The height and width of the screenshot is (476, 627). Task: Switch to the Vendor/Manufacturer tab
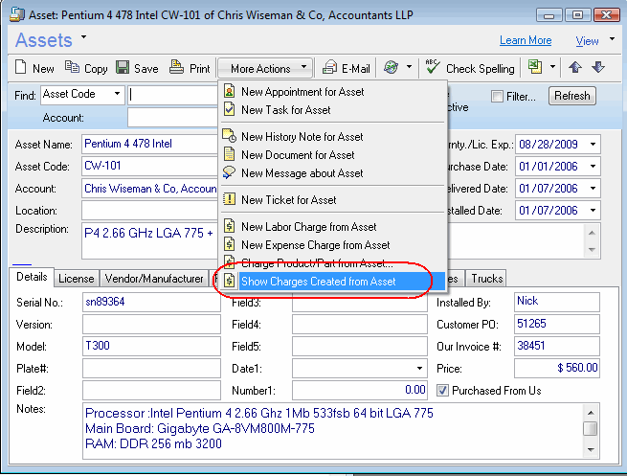pyautogui.click(x=152, y=279)
